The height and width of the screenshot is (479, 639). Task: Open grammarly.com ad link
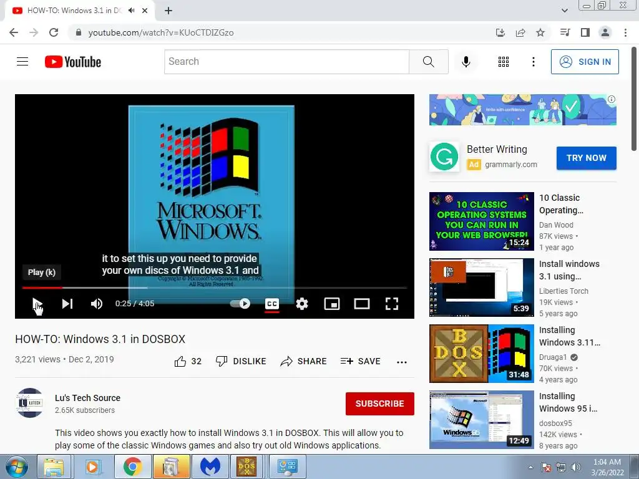pos(511,165)
